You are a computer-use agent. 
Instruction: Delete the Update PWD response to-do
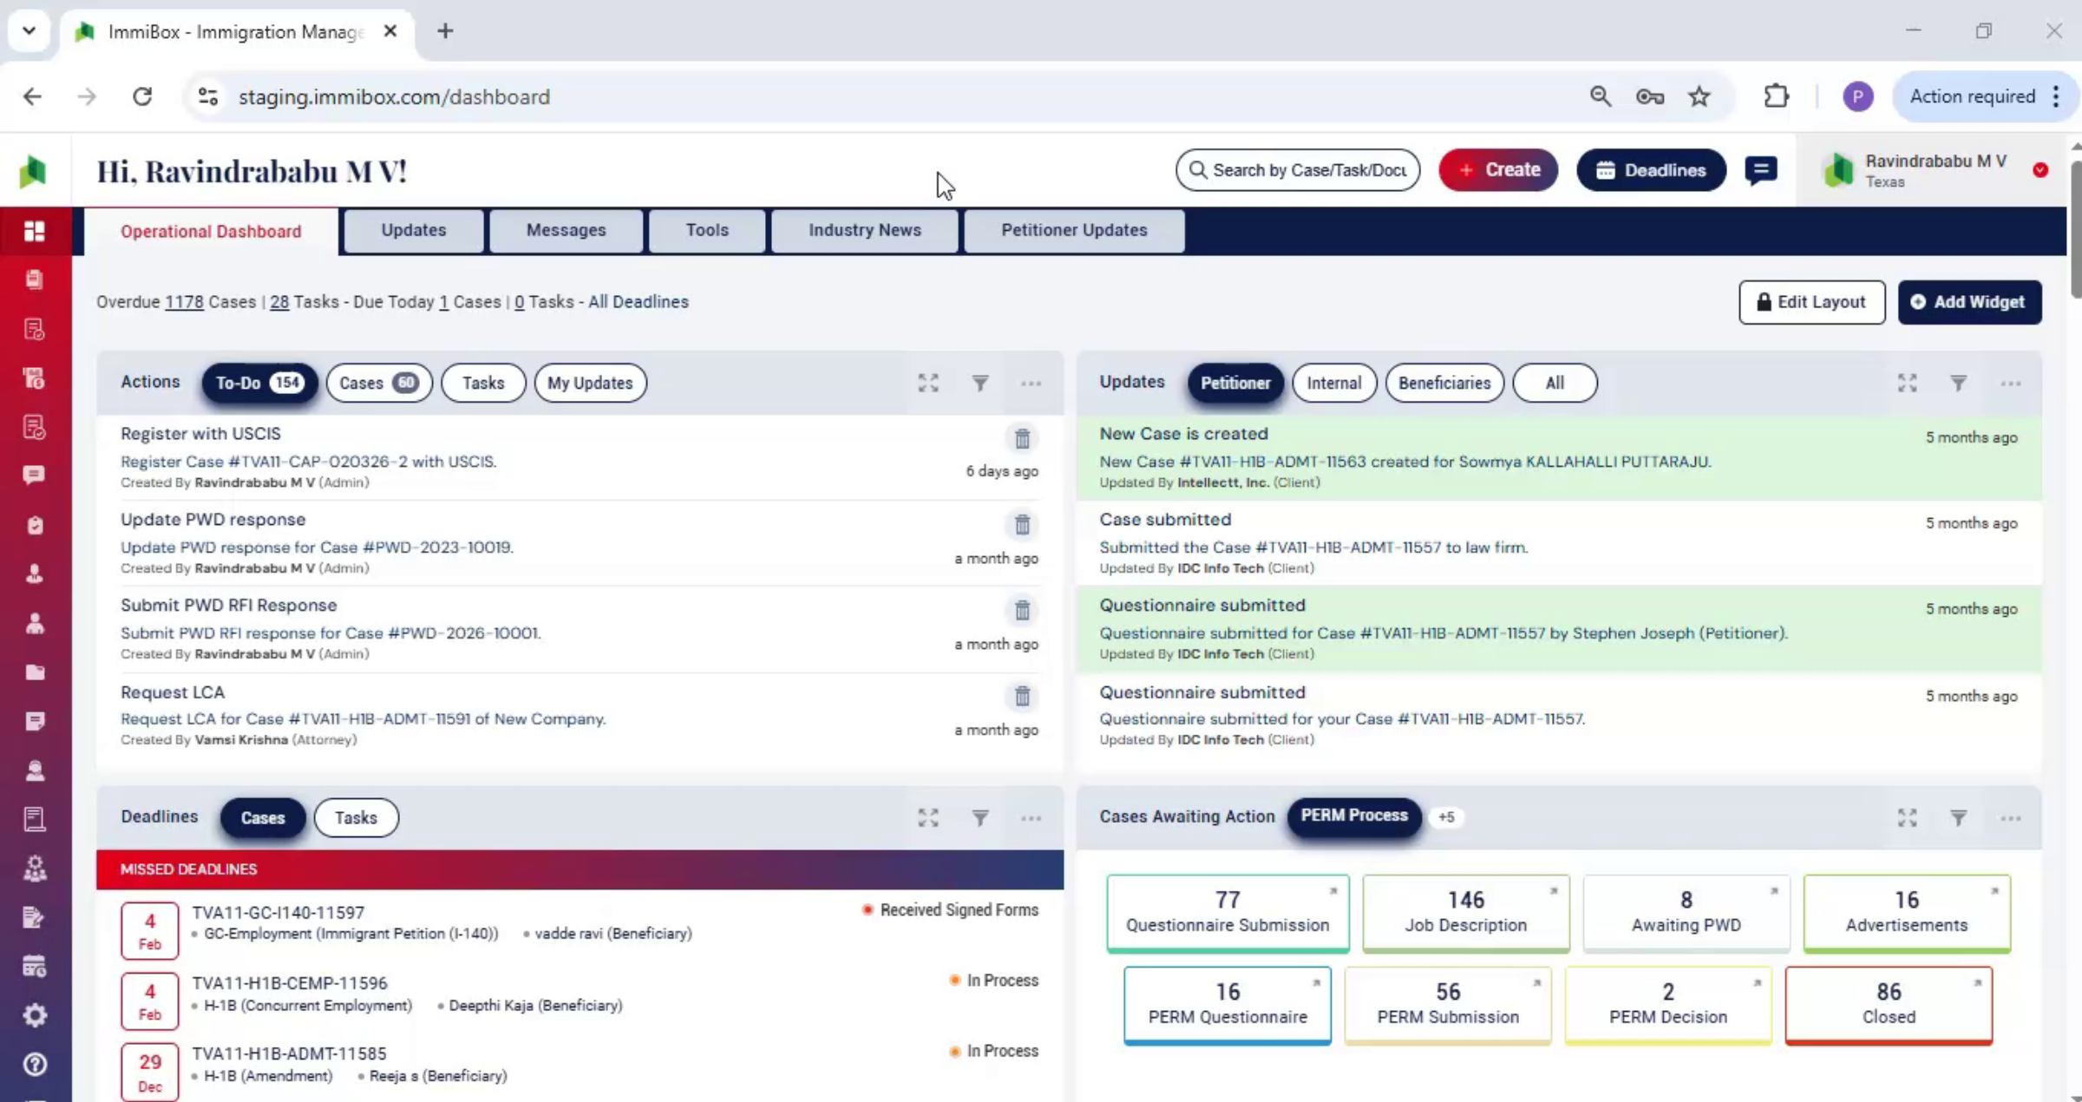tap(1022, 525)
